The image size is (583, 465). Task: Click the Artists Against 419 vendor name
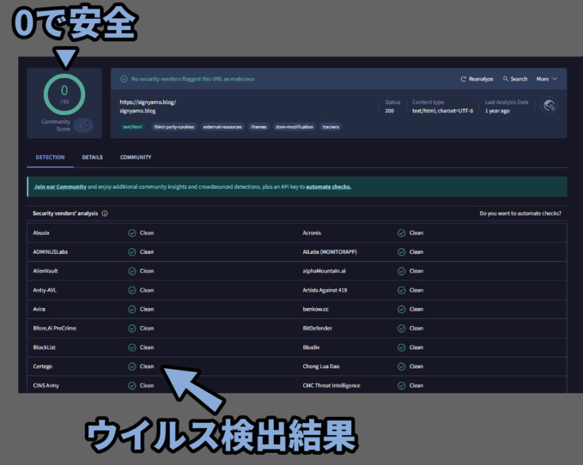click(x=325, y=290)
